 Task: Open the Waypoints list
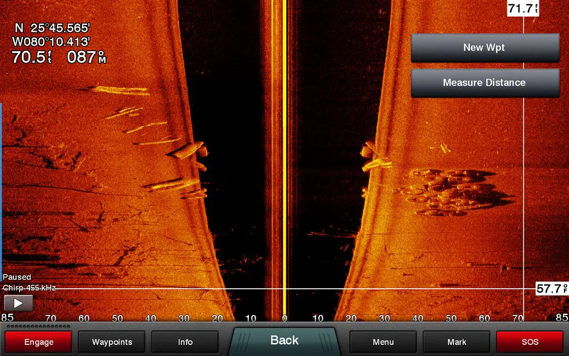[x=111, y=342]
